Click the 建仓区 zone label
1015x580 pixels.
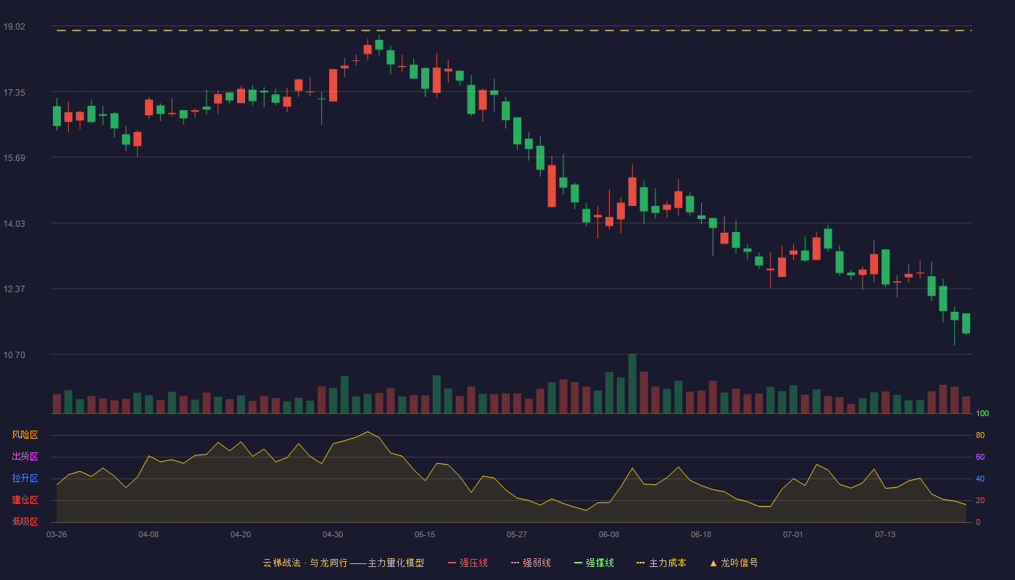25,500
